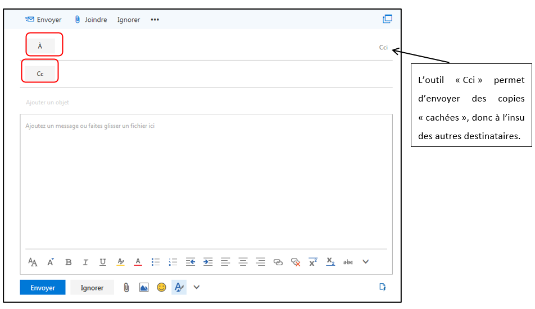Screen dimensions: 535x309
Task: Pop out the message in a new window
Action: [387, 19]
